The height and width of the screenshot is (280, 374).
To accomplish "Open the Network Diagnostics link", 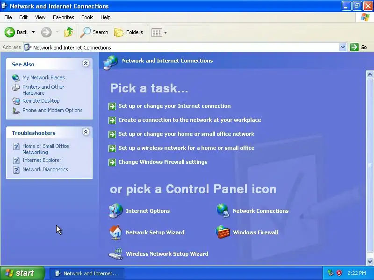I will click(45, 169).
